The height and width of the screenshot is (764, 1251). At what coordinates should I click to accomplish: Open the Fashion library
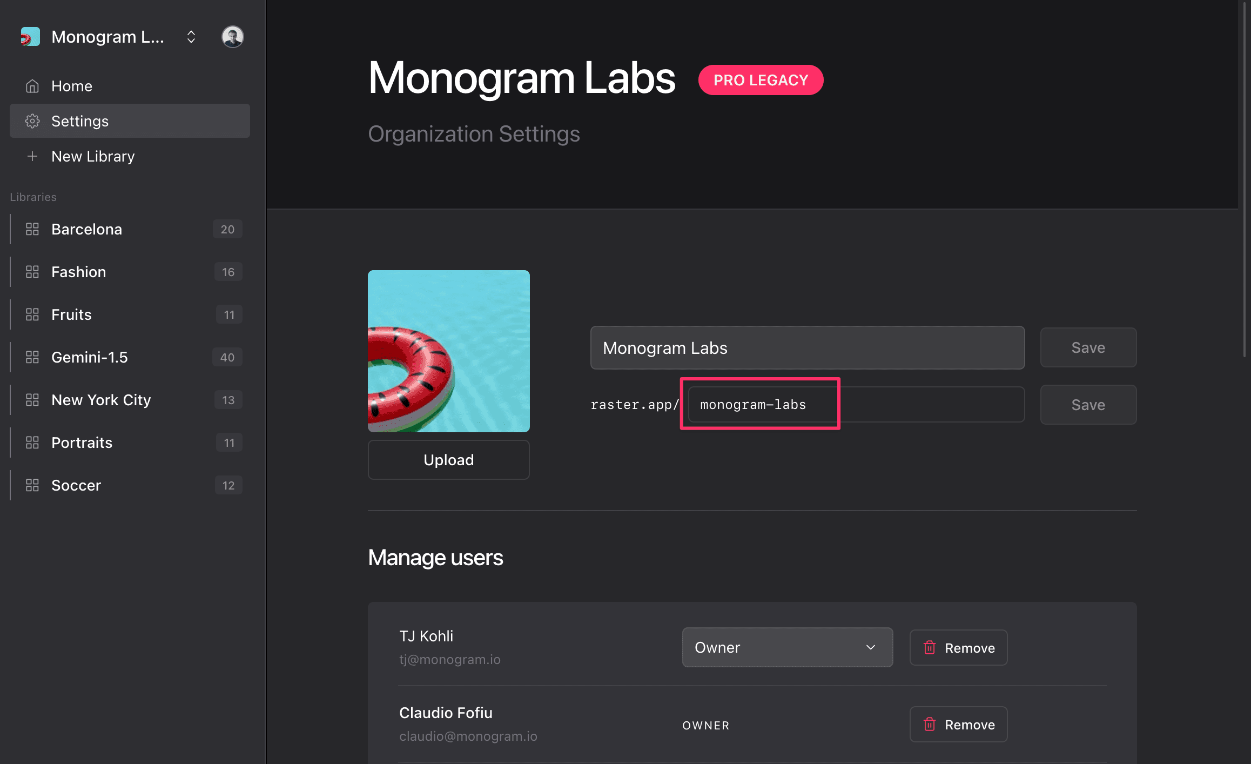(x=130, y=272)
